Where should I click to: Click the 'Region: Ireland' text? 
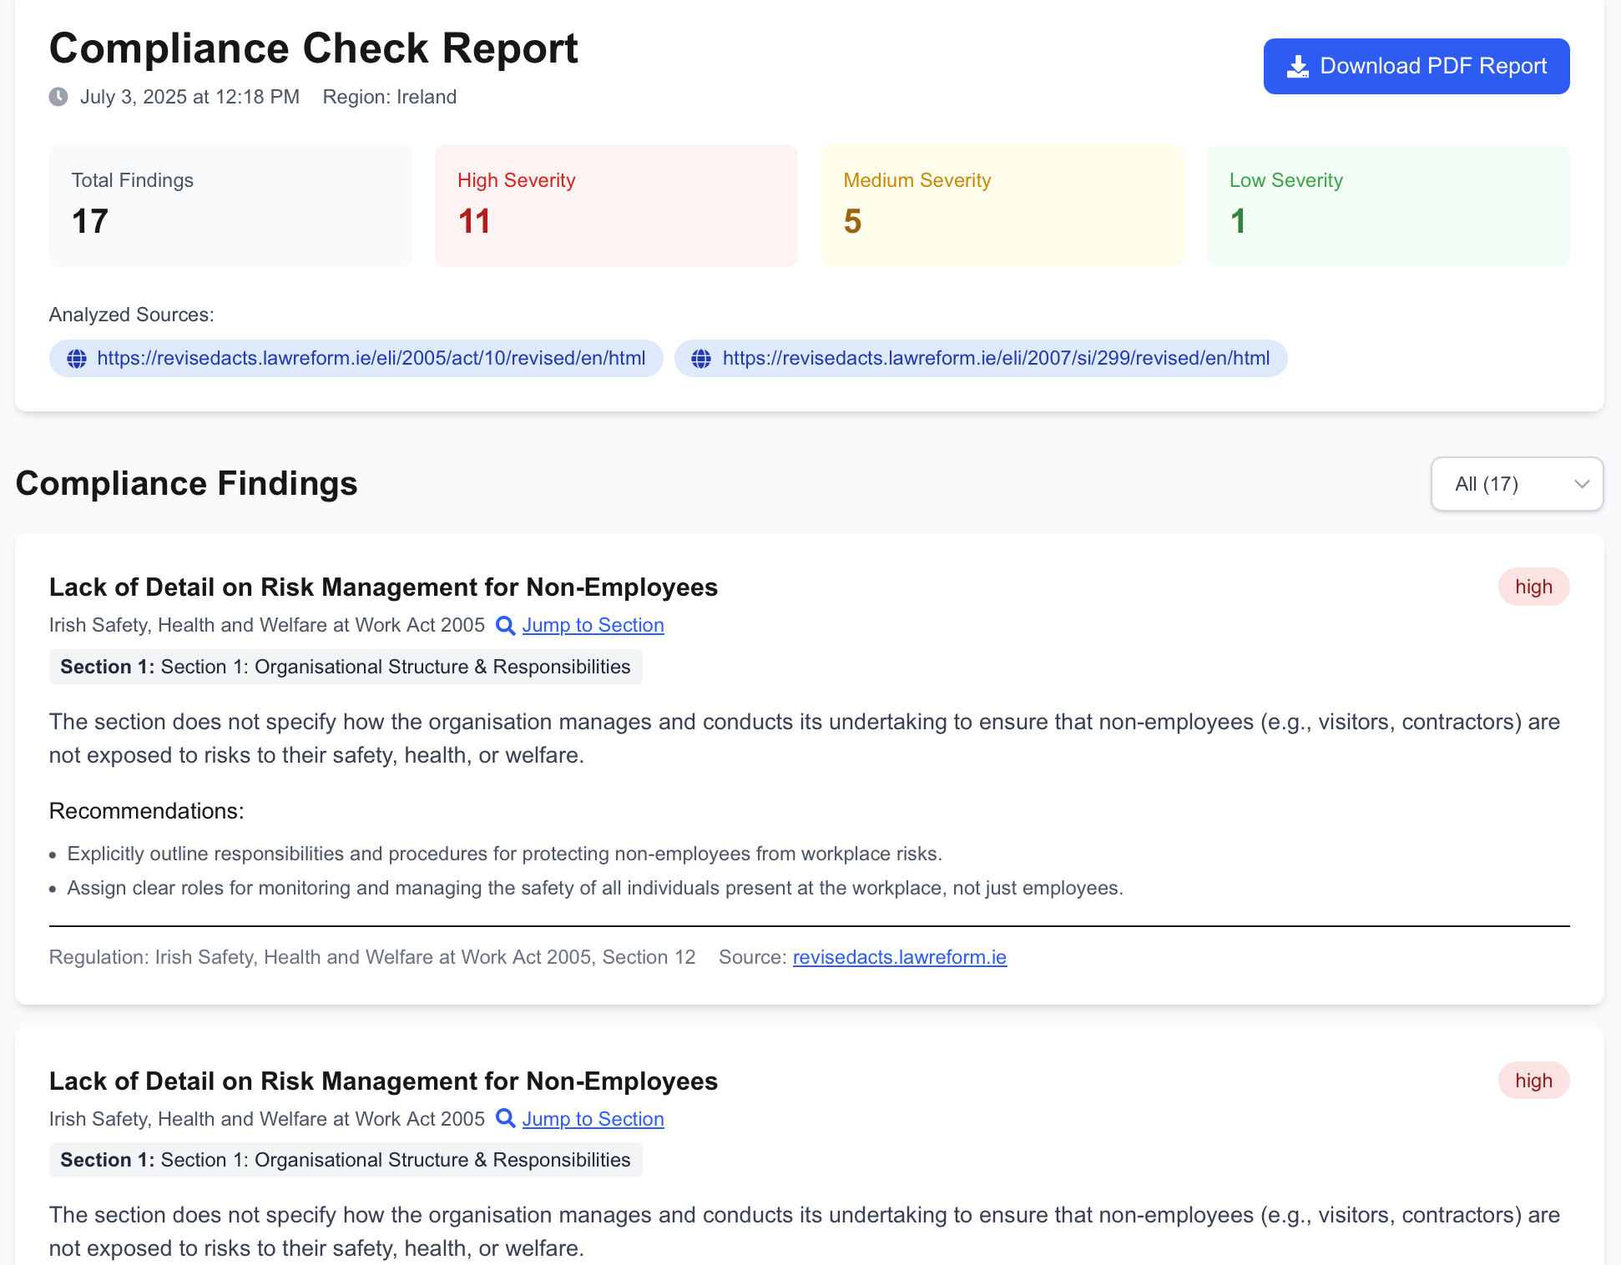click(390, 97)
